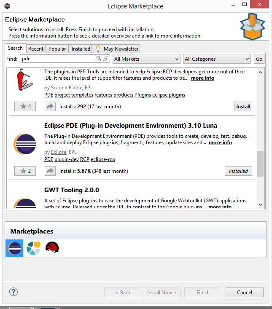
Task: Open the help question mark icon
Action: click(x=13, y=292)
